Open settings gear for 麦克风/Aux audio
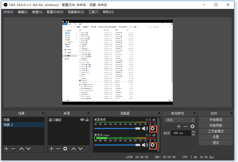The width and height of the screenshot is (238, 162). [x=153, y=145]
